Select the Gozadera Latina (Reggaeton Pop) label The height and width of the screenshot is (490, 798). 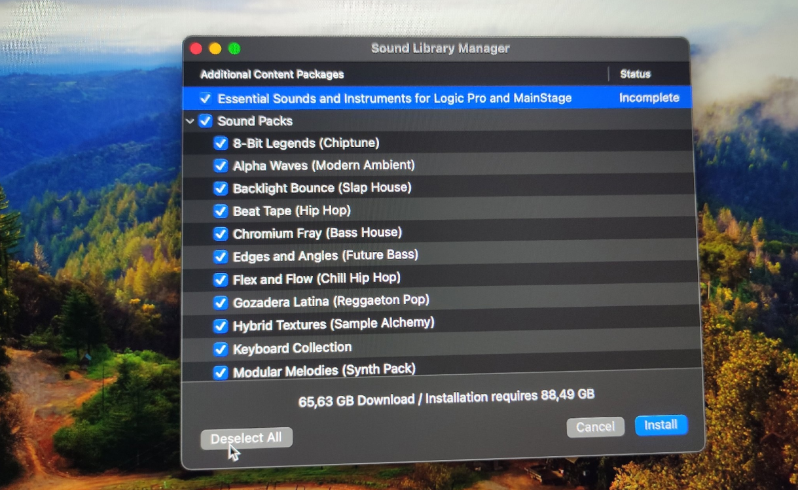(331, 302)
